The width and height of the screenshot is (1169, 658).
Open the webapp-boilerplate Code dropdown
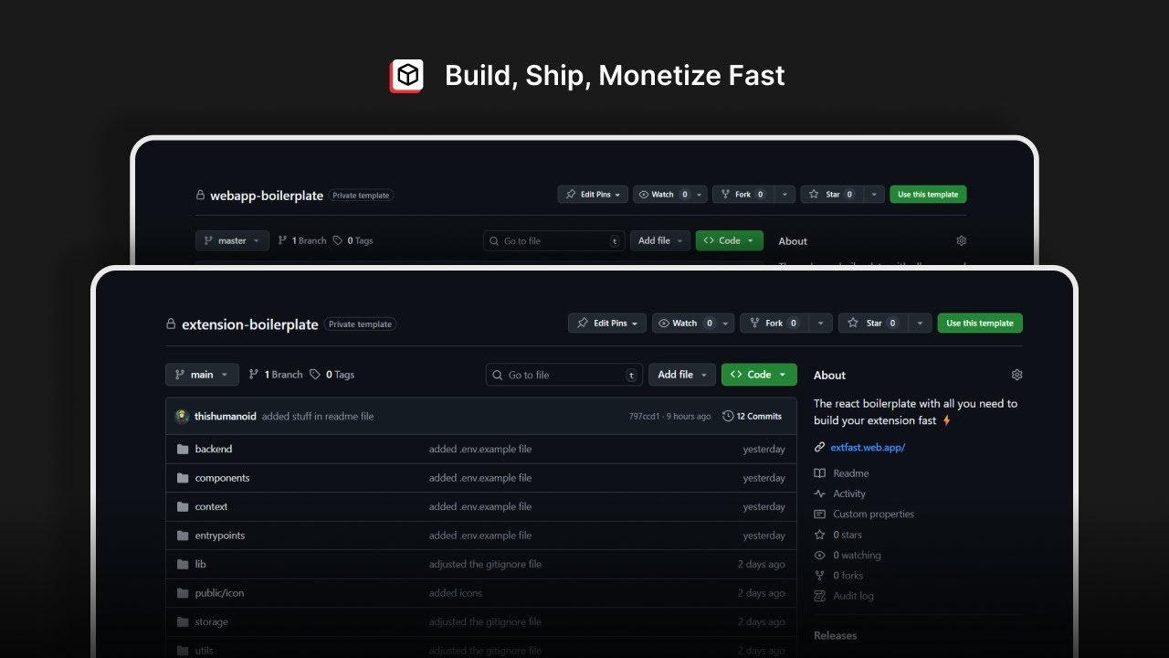(x=729, y=241)
